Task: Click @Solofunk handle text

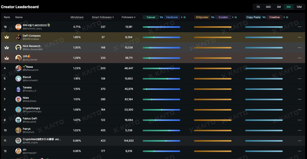Action: point(28,132)
